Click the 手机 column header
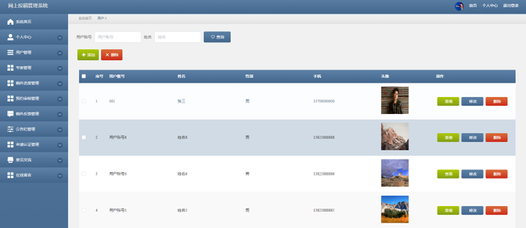 (317, 76)
